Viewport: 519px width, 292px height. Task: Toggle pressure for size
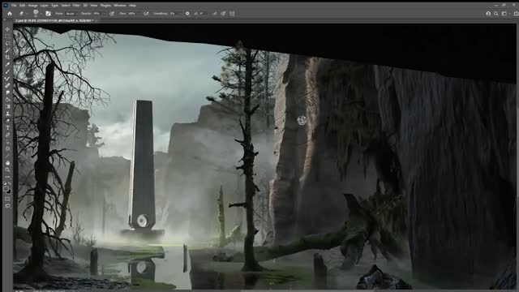pos(223,14)
